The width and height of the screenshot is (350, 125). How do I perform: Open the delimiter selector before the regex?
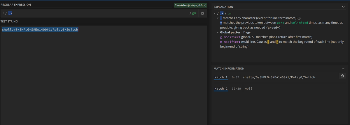(x=3, y=13)
